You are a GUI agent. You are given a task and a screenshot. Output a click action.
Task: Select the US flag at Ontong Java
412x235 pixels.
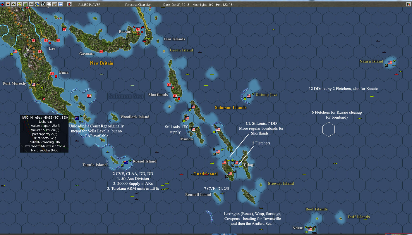pos(249,96)
